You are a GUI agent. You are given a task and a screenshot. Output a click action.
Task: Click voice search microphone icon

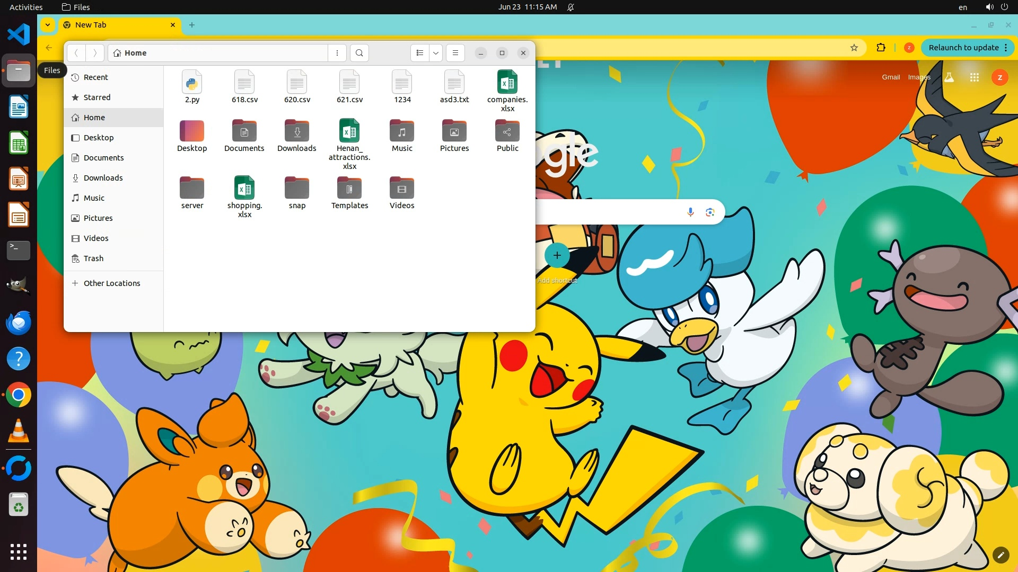pos(690,212)
